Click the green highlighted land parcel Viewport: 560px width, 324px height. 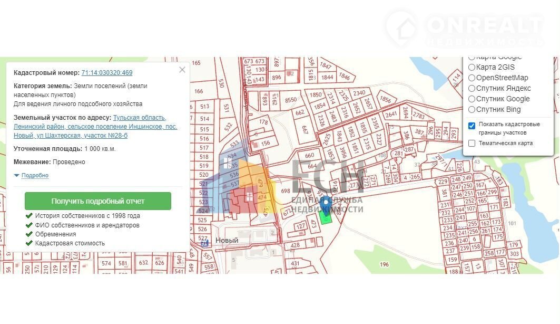pyautogui.click(x=328, y=217)
